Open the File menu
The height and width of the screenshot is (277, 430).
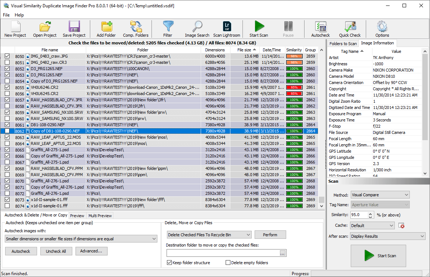[6, 15]
